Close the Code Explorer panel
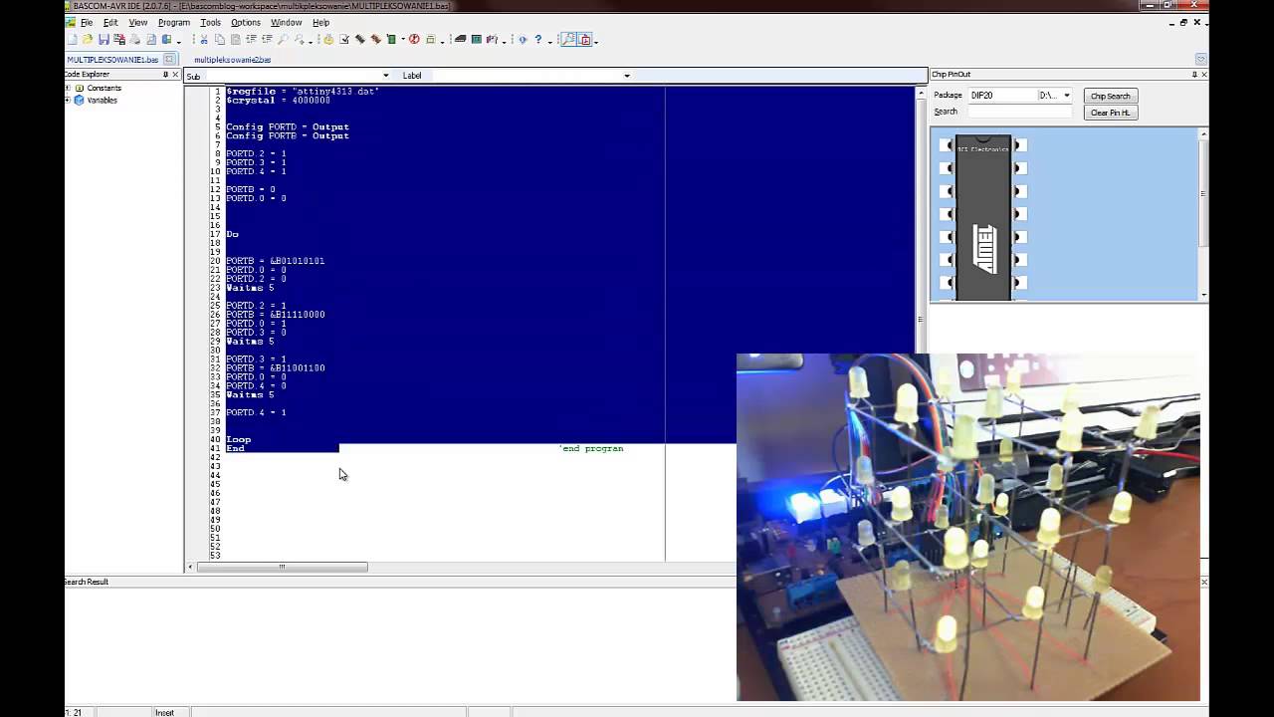1274x717 pixels. [175, 75]
